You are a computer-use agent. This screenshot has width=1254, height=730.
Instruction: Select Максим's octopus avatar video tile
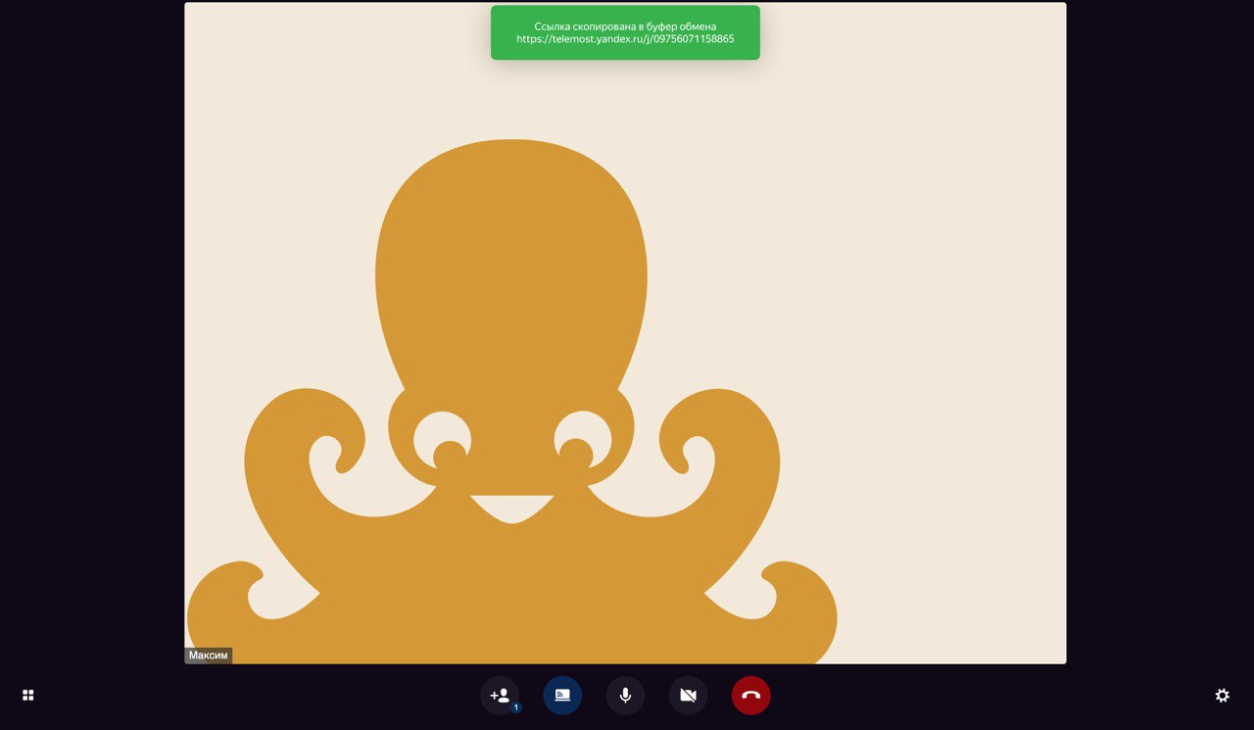click(x=625, y=333)
